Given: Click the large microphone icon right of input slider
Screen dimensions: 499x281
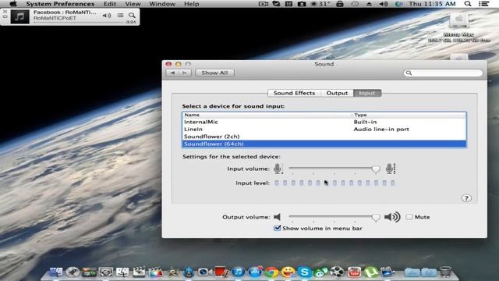Looking at the screenshot, I should pos(391,169).
